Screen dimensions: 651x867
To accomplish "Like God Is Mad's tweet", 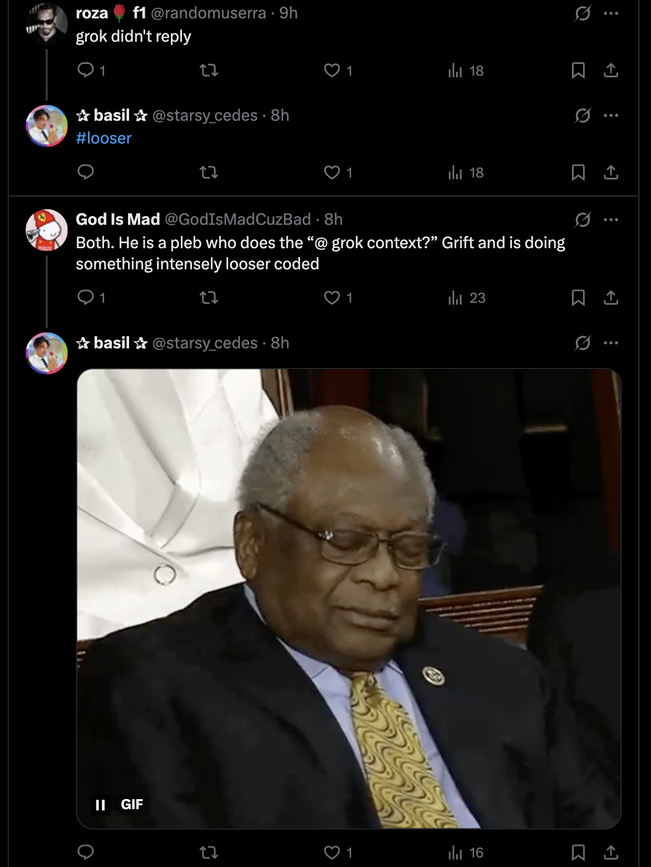I will pyautogui.click(x=332, y=298).
